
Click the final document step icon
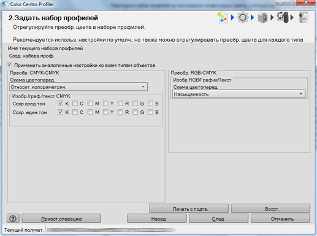[304, 17]
